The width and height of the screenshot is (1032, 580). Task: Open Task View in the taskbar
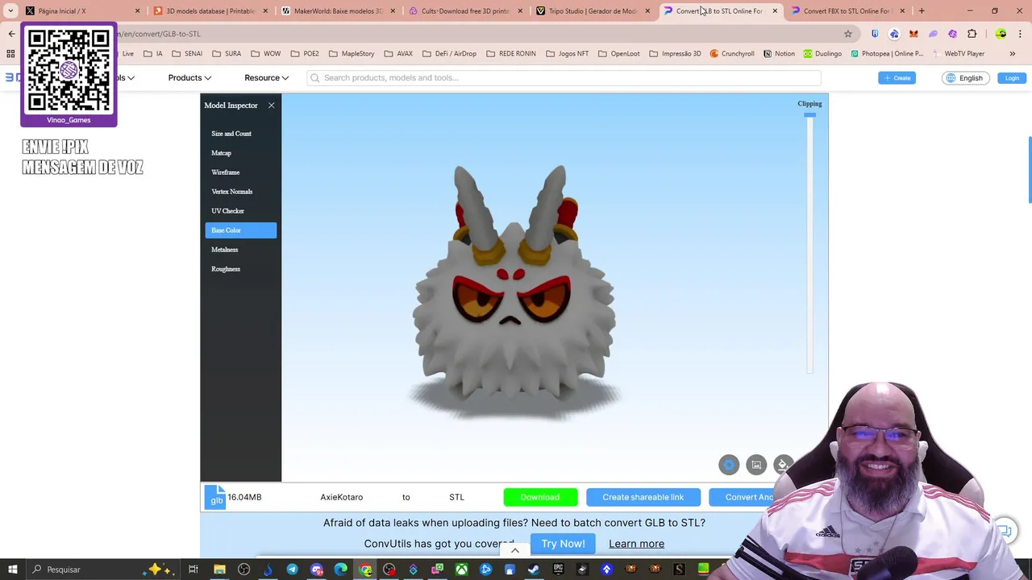193,570
